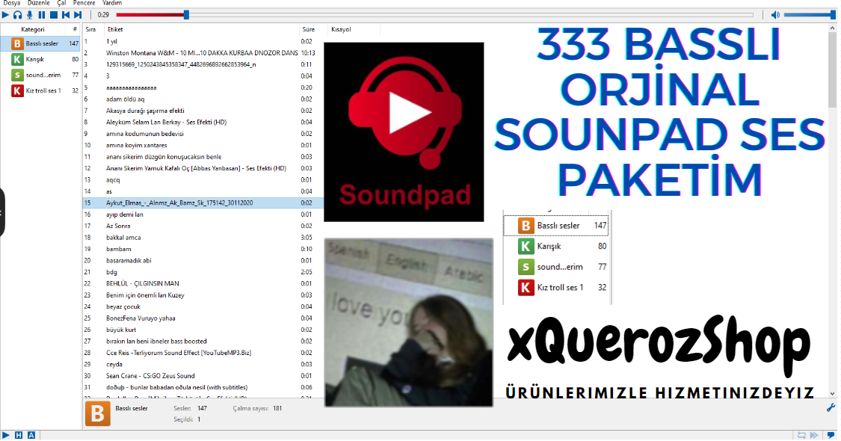Click the red K icon of Kız troll ses 1 in sidebar
This screenshot has height=441, width=841.
(x=17, y=90)
